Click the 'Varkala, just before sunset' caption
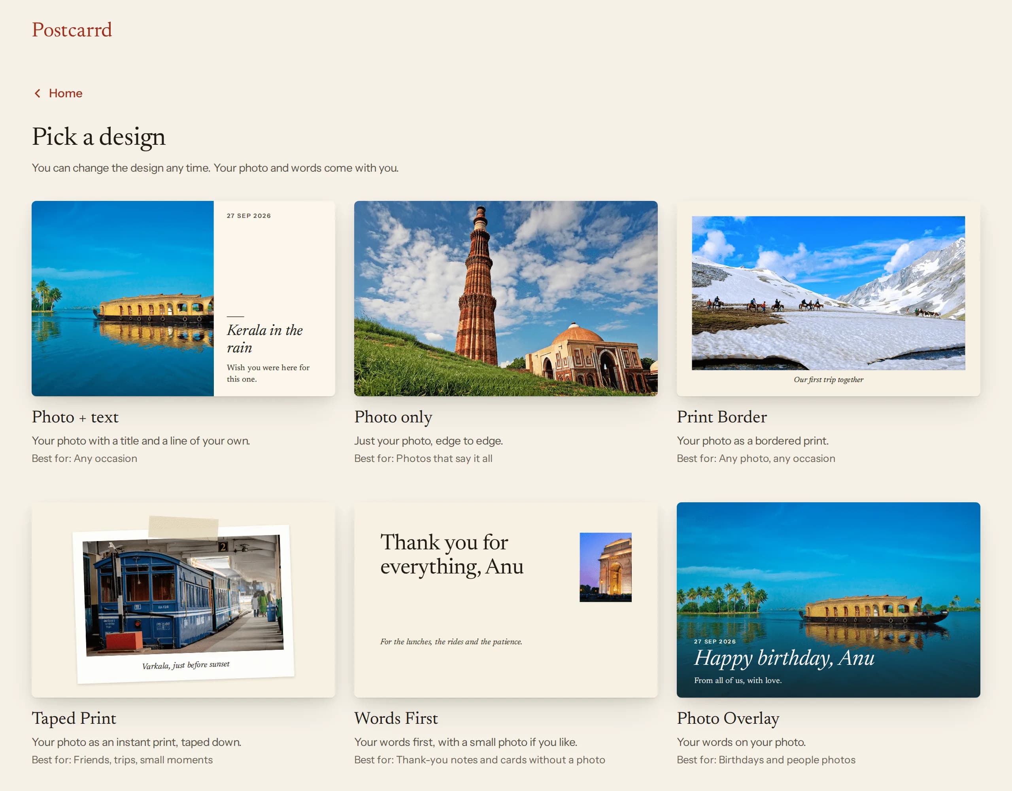The image size is (1012, 791). (185, 665)
